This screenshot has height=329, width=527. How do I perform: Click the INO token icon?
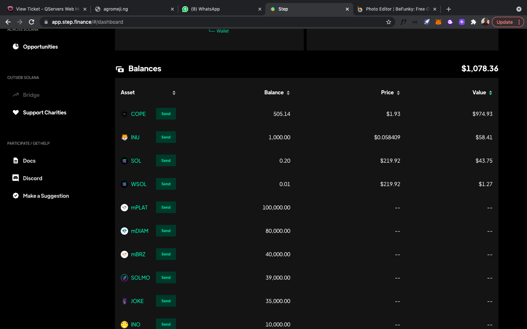coord(124,325)
